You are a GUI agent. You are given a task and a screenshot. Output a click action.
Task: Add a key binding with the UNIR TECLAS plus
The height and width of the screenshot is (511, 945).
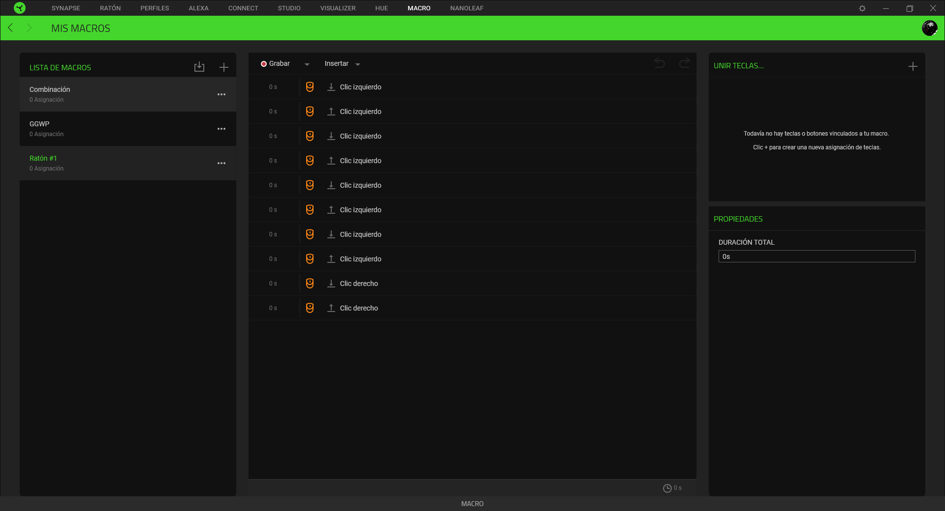pos(913,66)
